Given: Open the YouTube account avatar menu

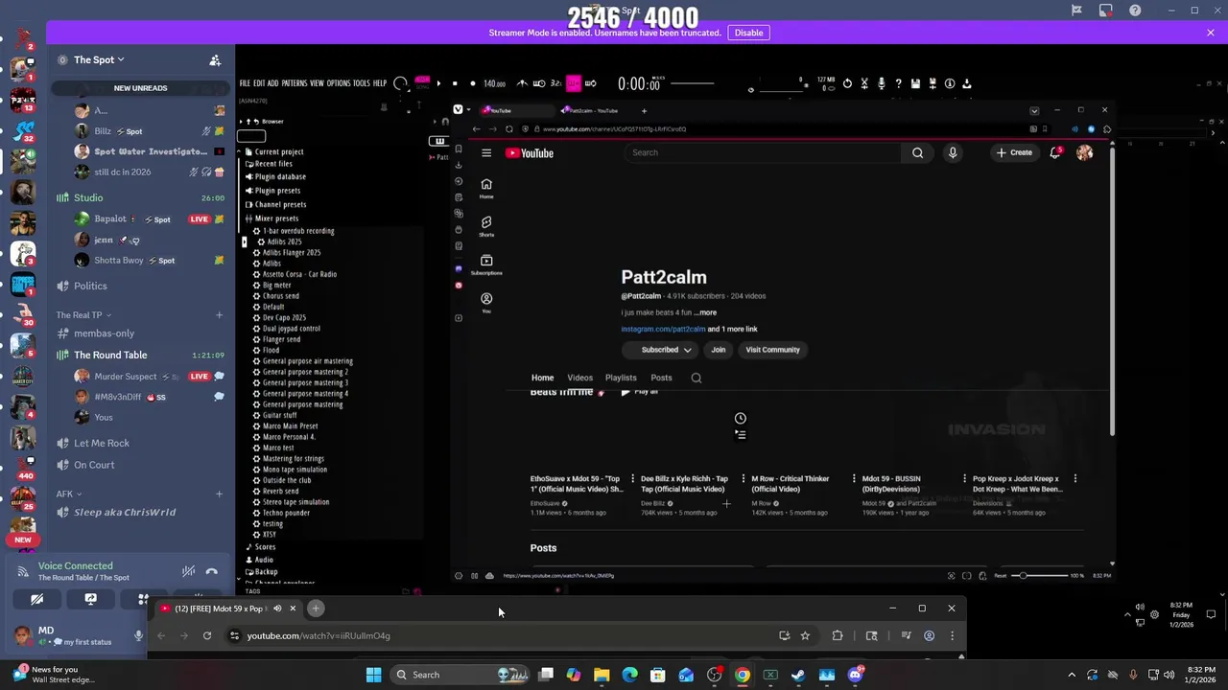Looking at the screenshot, I should (1084, 153).
